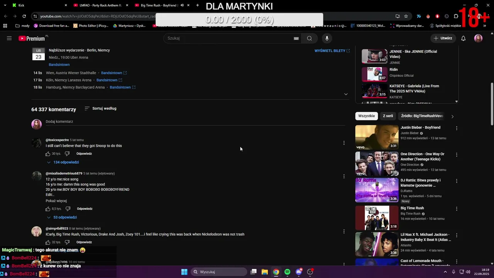This screenshot has height=278, width=494.
Task: Open Discord from taskbar
Action: click(x=299, y=272)
